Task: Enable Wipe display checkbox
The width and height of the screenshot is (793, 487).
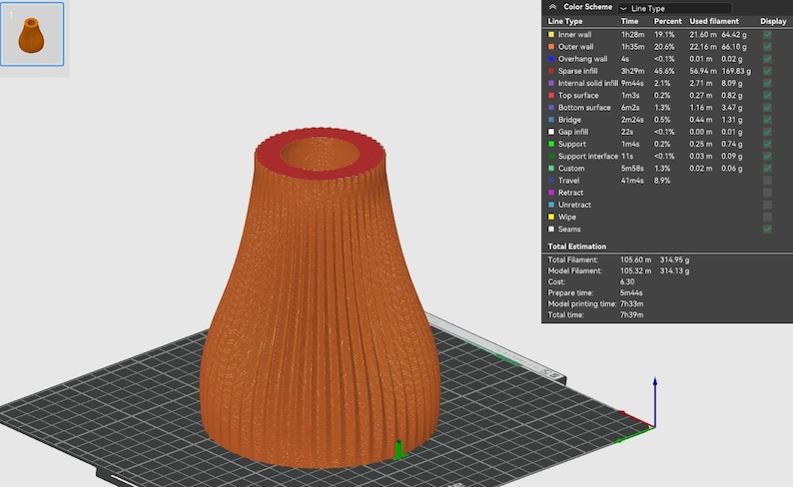Action: [x=767, y=217]
